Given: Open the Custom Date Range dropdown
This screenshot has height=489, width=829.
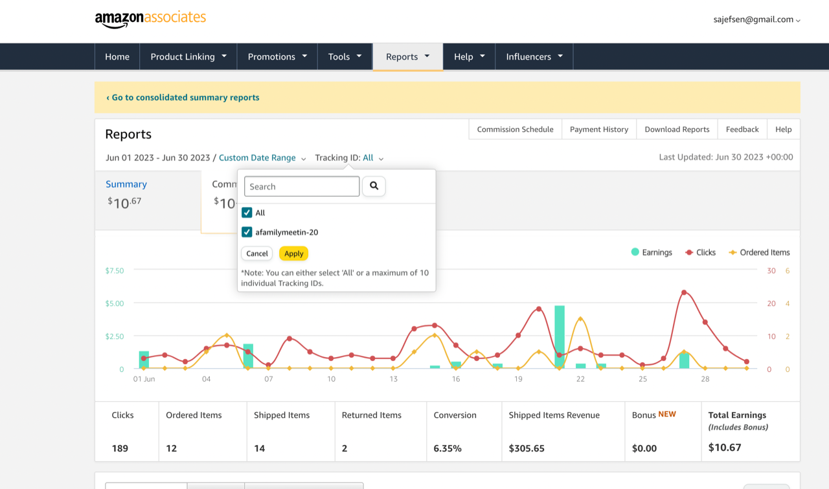Looking at the screenshot, I should [262, 158].
